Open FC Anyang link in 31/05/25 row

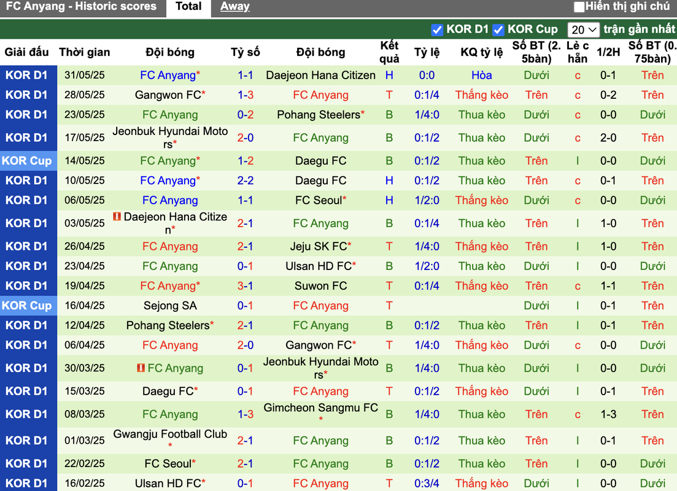point(168,75)
